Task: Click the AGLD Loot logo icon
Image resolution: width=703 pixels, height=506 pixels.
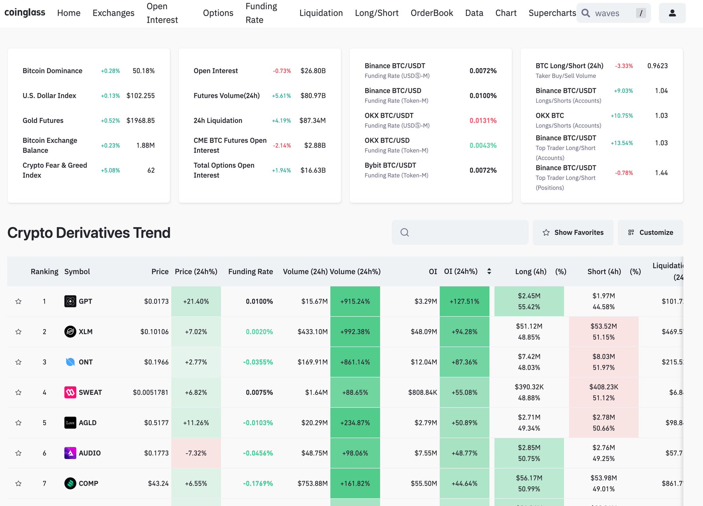Action: point(70,423)
